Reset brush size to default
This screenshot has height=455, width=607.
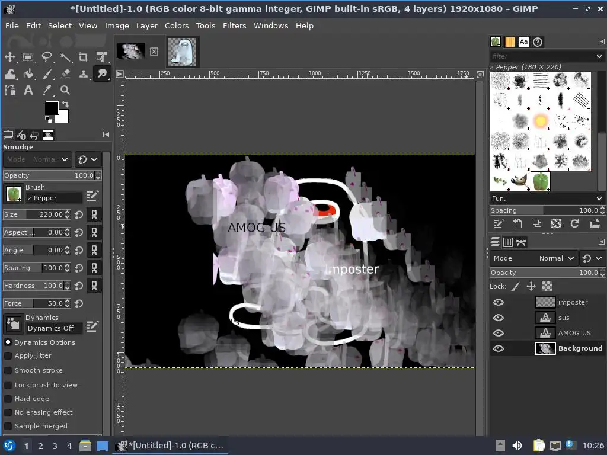(x=79, y=214)
